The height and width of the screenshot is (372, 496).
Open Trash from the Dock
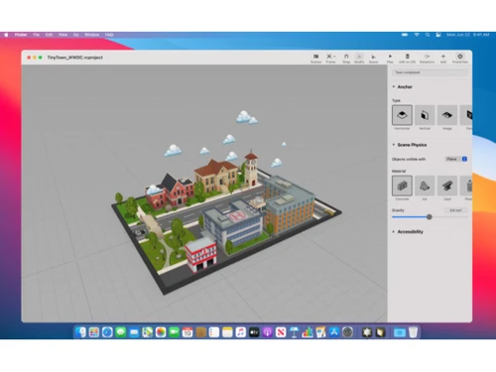coord(413,332)
